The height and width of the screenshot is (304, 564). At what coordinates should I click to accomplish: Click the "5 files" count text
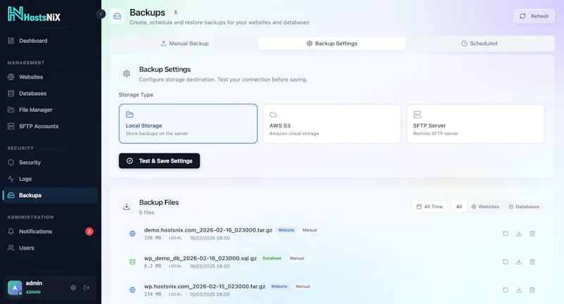click(x=147, y=213)
